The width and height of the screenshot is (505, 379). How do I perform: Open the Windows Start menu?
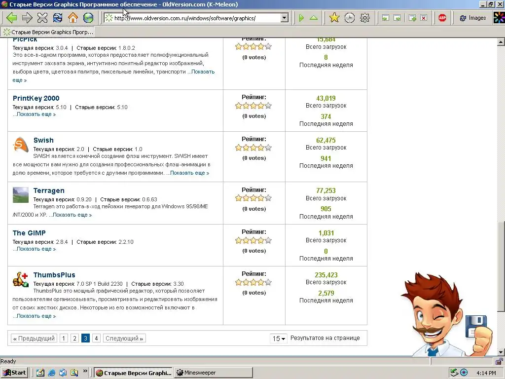pos(15,373)
